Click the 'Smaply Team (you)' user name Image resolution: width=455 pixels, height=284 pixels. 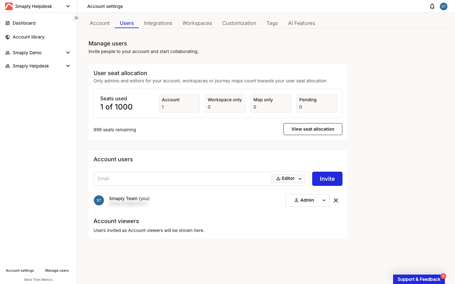[x=129, y=198]
